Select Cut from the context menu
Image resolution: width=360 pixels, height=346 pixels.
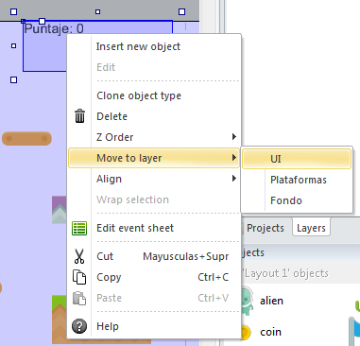click(x=154, y=256)
